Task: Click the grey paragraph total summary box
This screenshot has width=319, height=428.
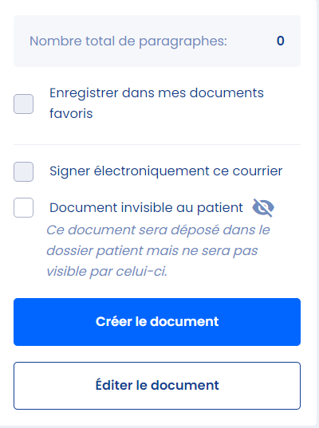Action: coord(157,41)
